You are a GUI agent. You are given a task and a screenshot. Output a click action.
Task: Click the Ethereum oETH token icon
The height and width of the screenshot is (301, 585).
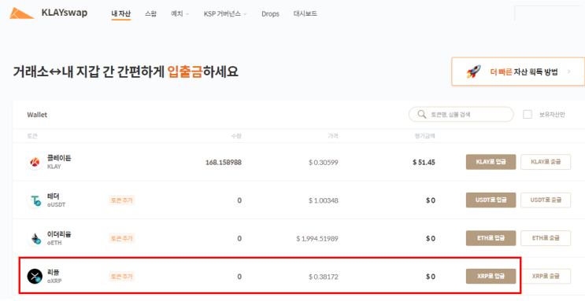35,238
